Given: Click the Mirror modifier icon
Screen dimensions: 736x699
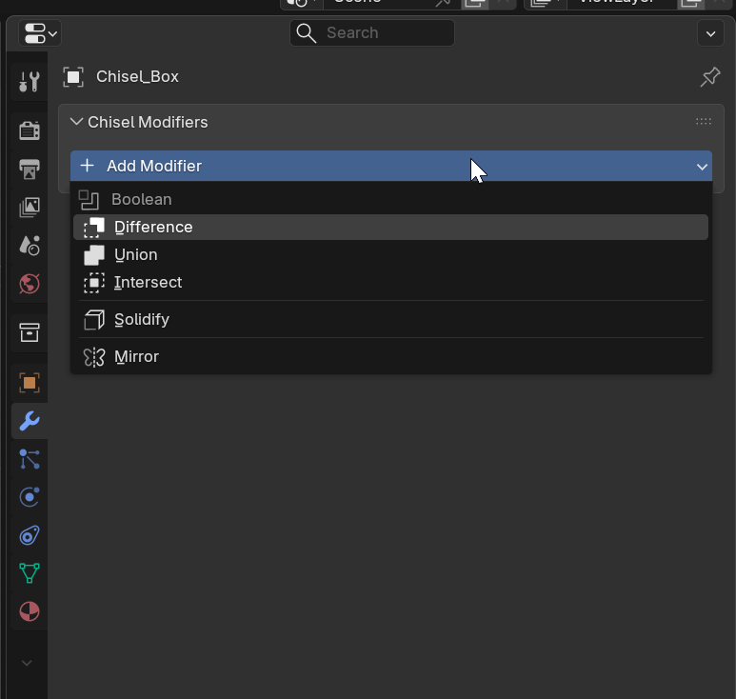Looking at the screenshot, I should (x=94, y=357).
